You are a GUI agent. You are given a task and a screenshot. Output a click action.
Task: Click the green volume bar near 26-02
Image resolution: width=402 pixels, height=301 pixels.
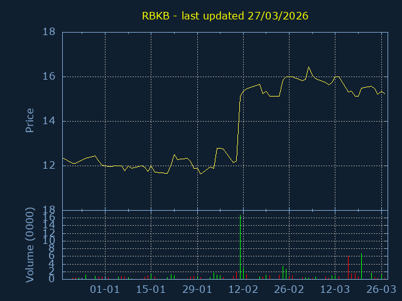(x=283, y=272)
